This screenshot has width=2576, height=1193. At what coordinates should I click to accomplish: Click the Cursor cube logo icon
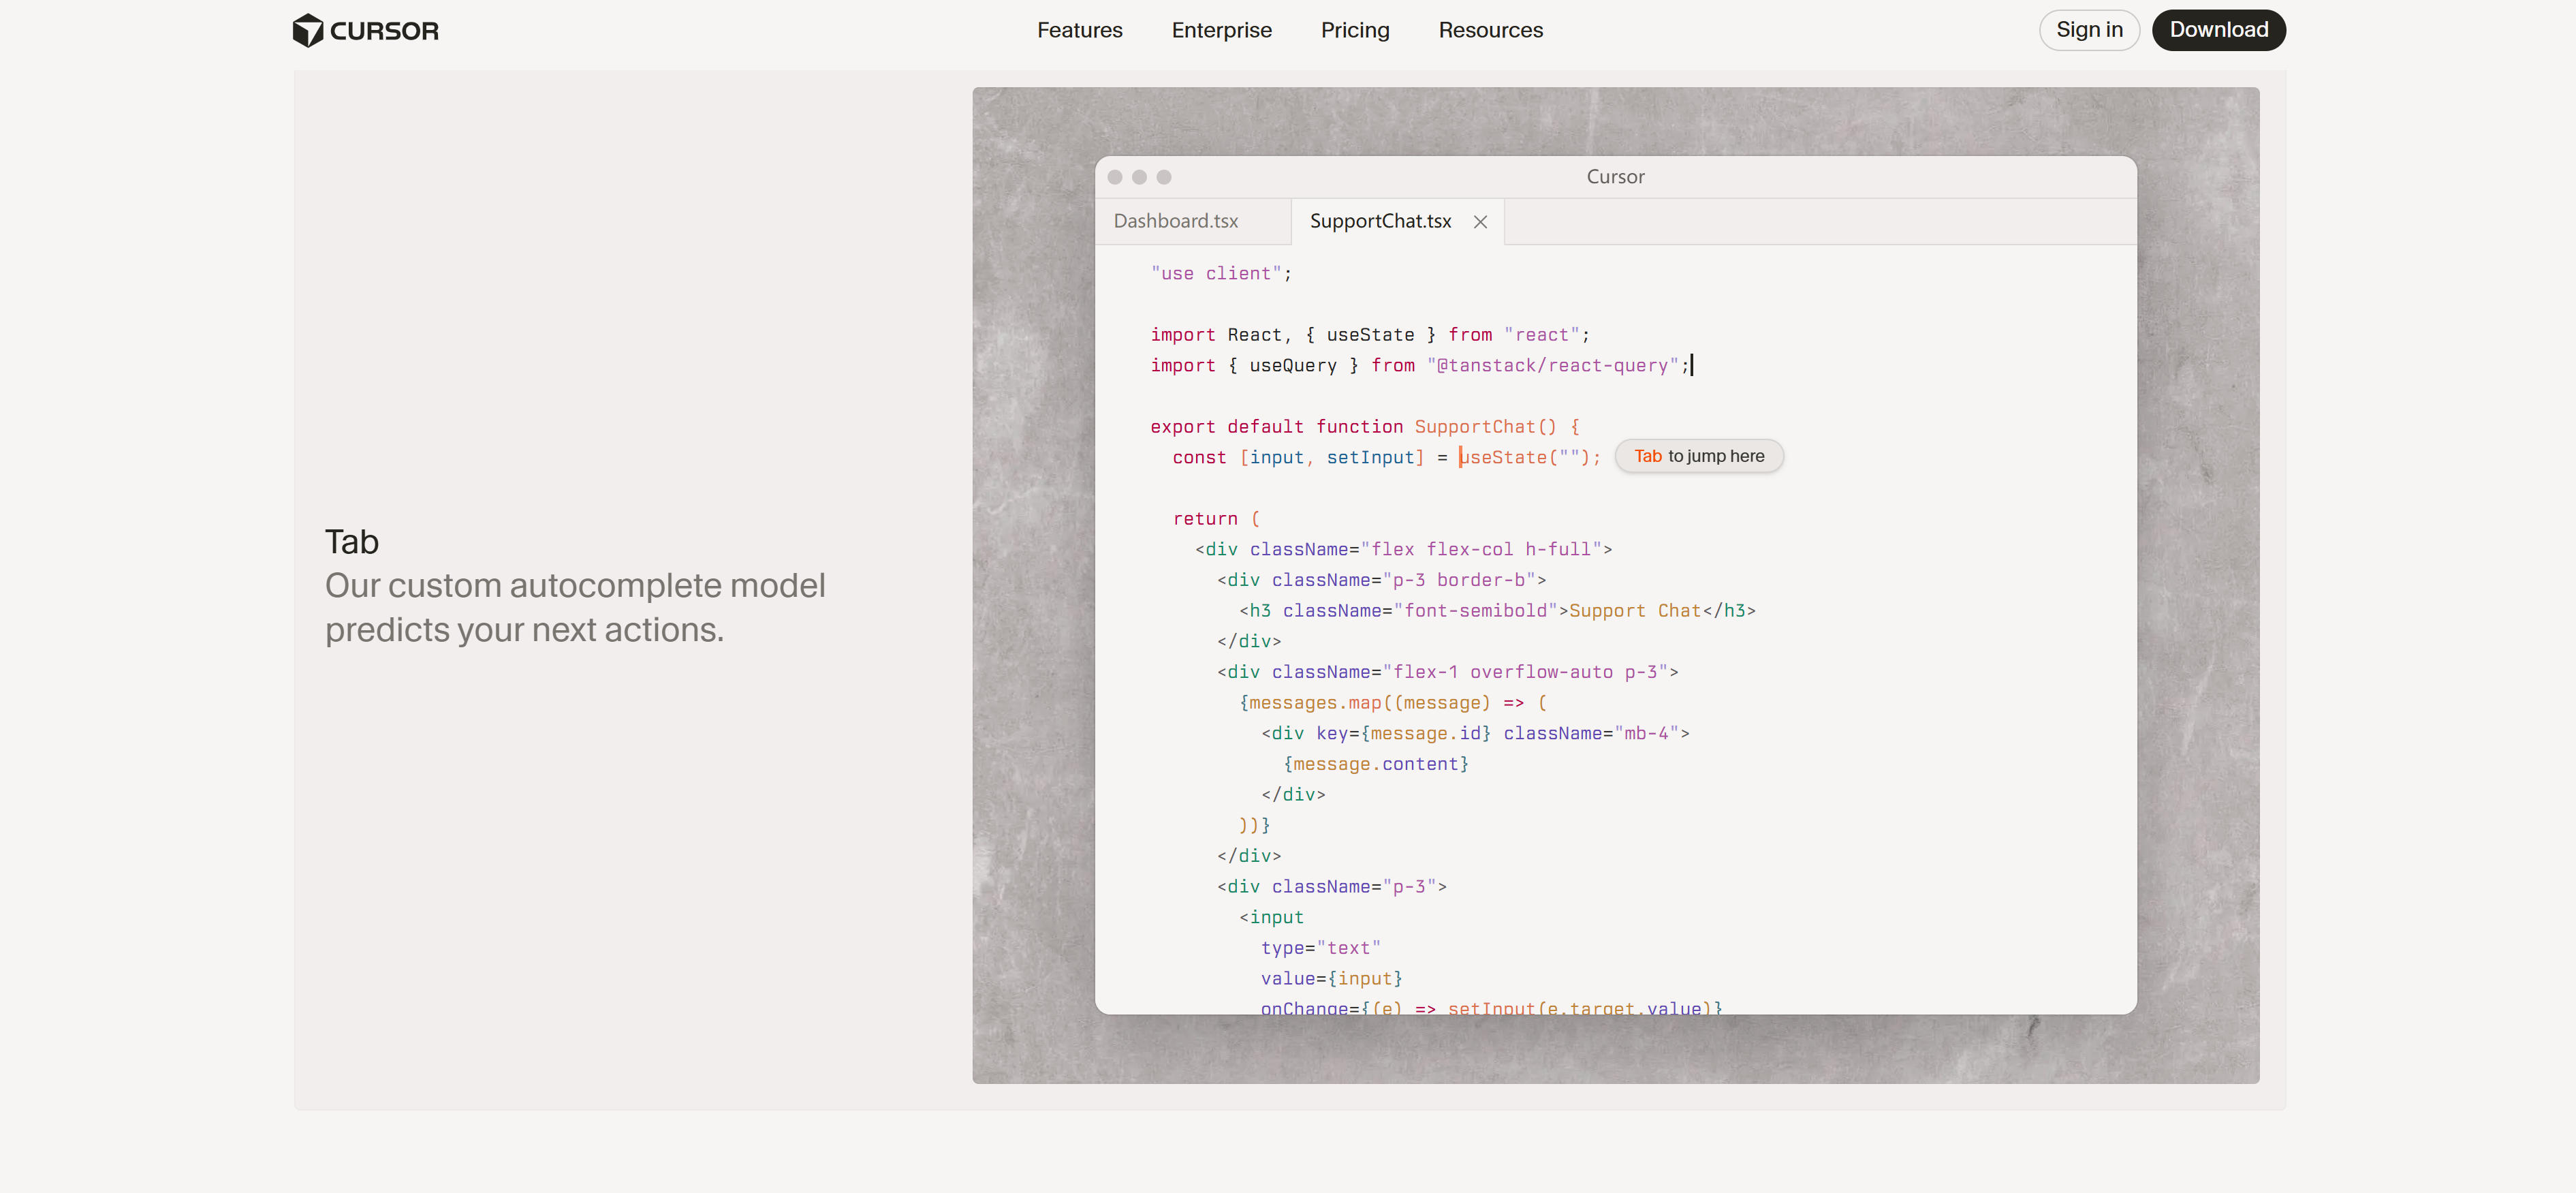coord(307,30)
